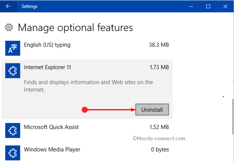Click the Internet Explorer description text

(88, 86)
